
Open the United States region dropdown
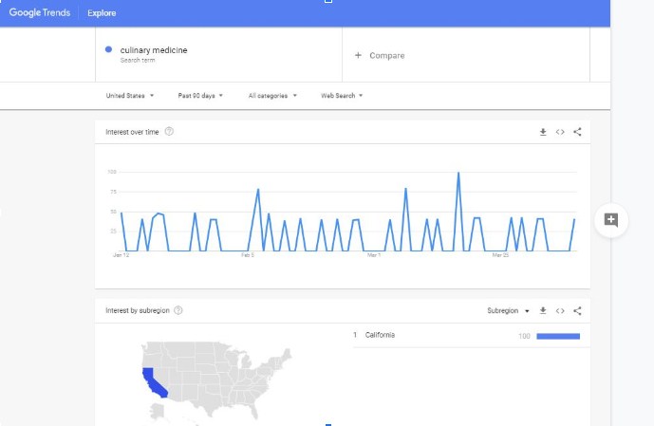tap(130, 96)
